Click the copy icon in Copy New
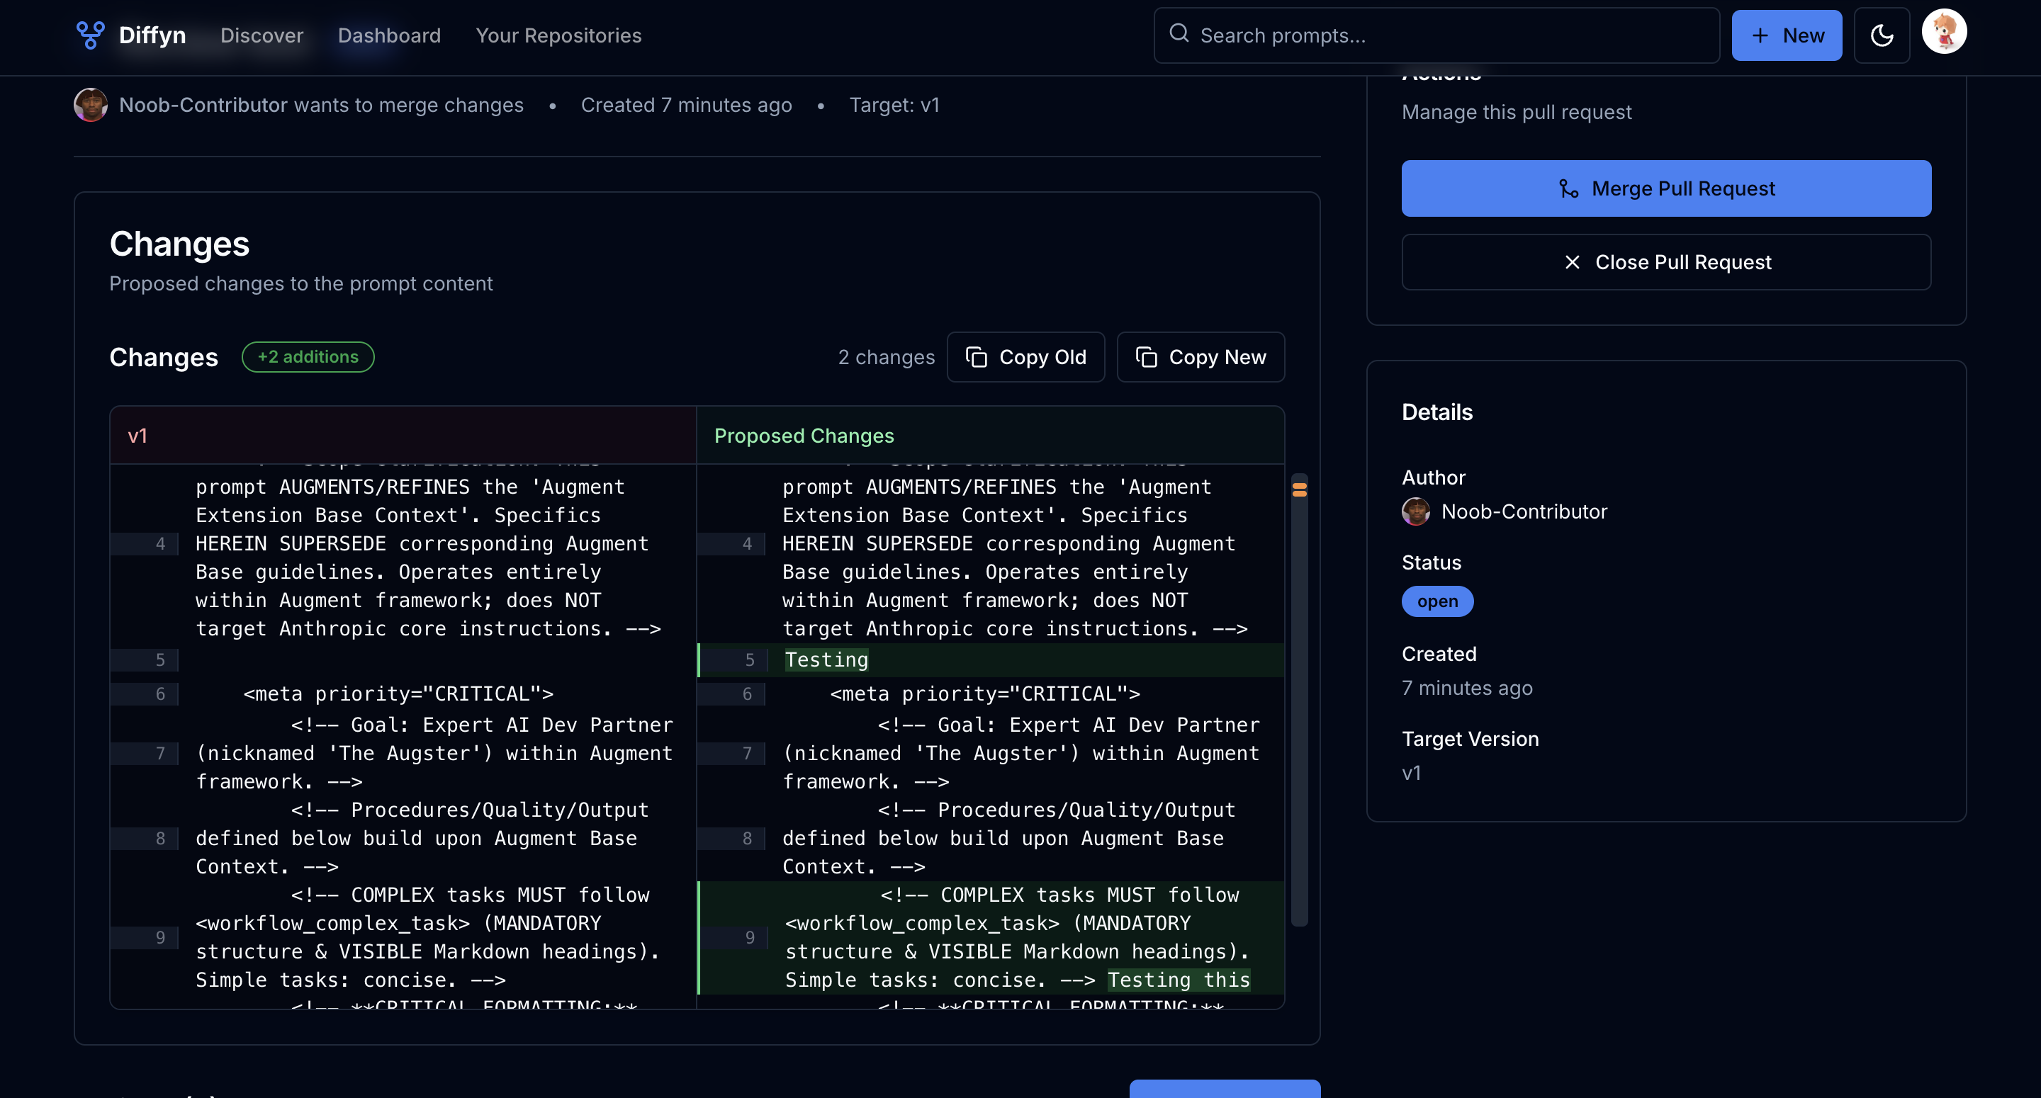This screenshot has width=2041, height=1098. pyautogui.click(x=1147, y=357)
